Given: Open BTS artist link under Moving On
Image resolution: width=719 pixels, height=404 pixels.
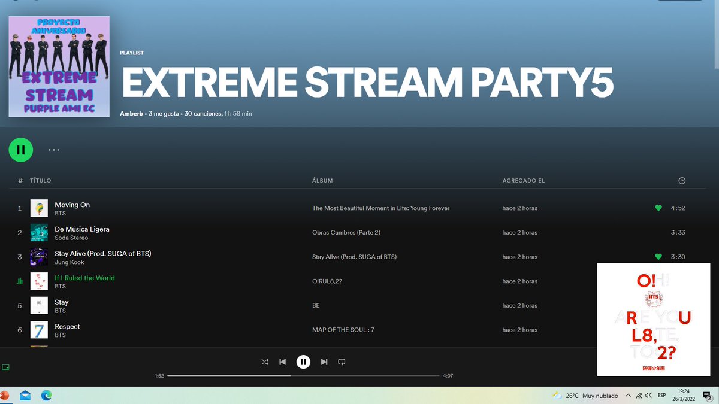Looking at the screenshot, I should (60, 213).
